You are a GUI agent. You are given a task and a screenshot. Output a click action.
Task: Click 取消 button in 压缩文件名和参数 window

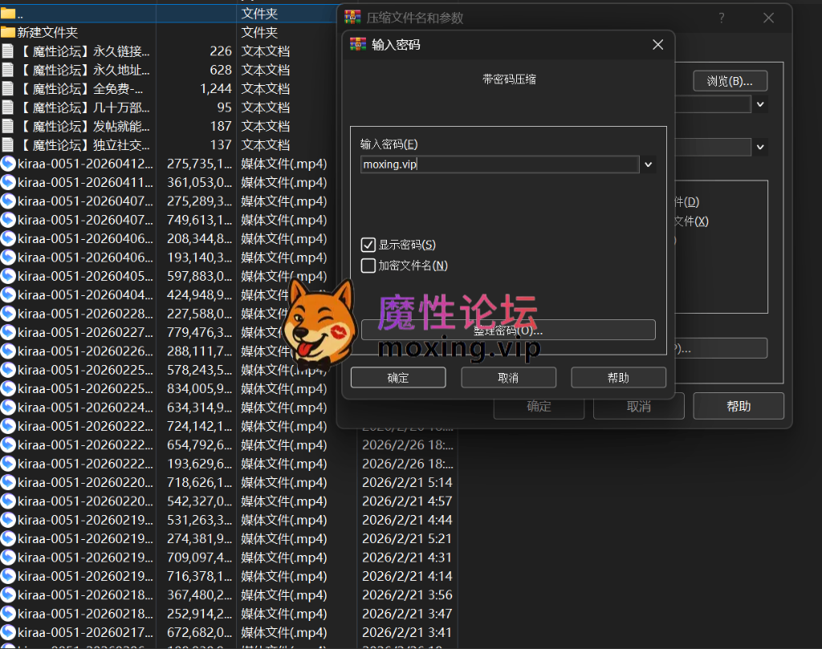[x=638, y=408]
